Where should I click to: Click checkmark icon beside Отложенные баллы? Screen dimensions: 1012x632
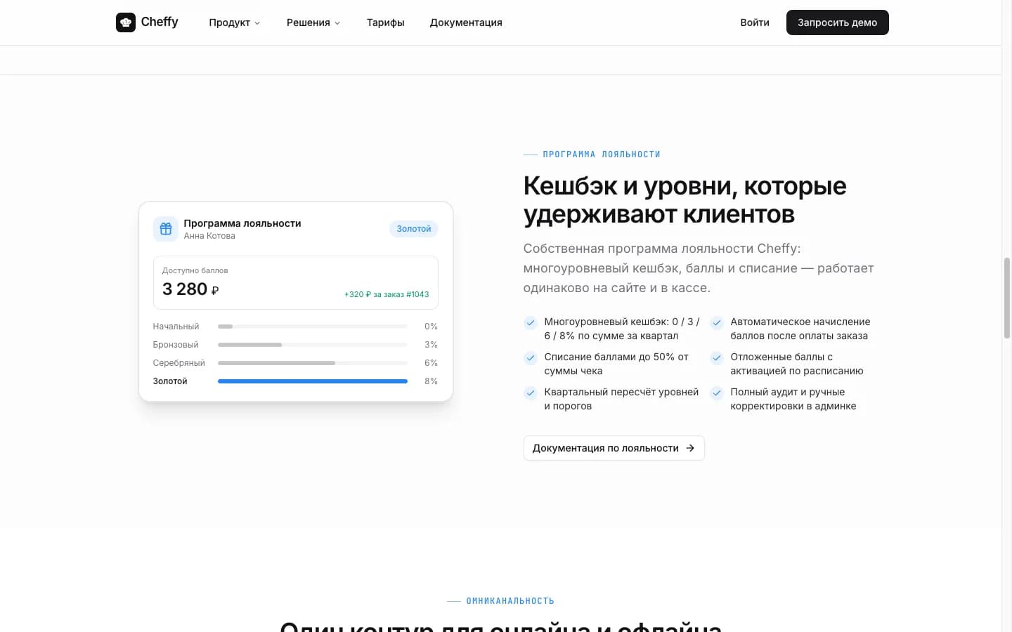(717, 357)
